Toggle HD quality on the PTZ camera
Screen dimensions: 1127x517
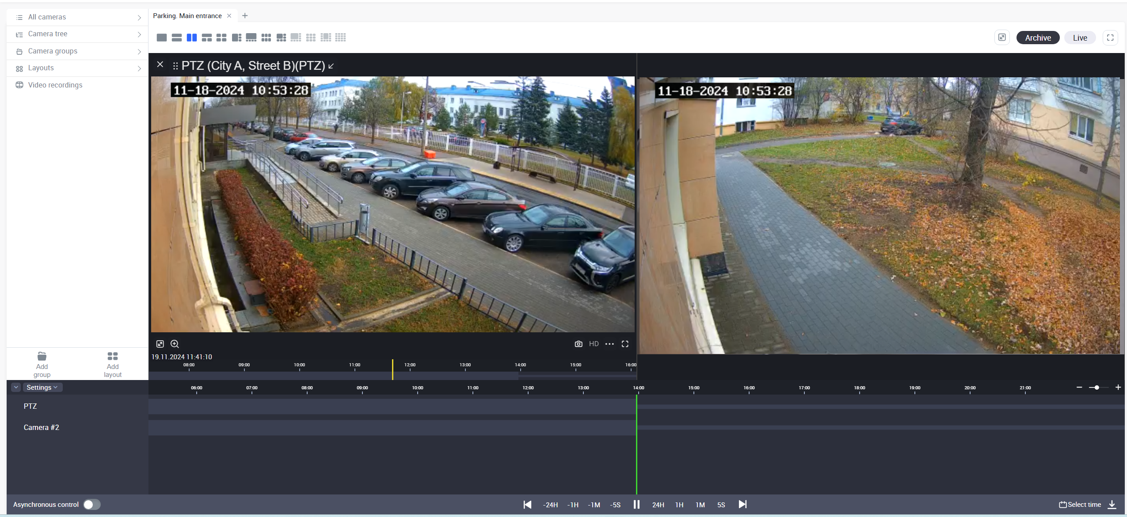point(594,344)
